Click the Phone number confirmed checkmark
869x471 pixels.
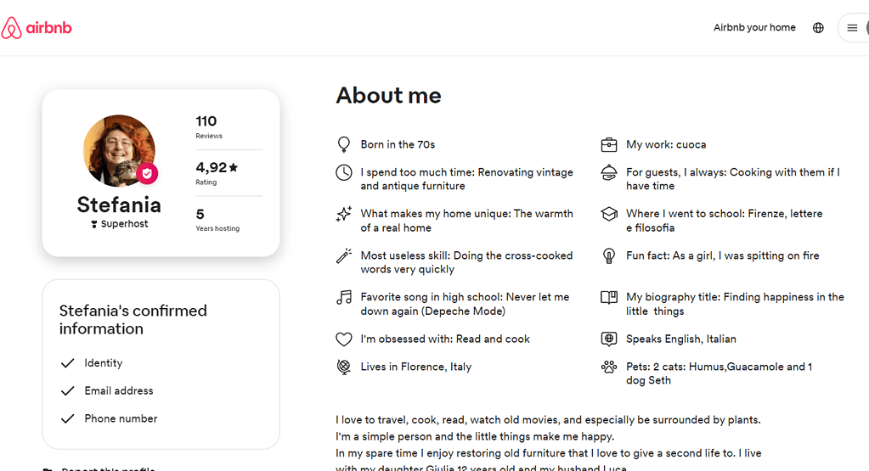click(x=68, y=418)
